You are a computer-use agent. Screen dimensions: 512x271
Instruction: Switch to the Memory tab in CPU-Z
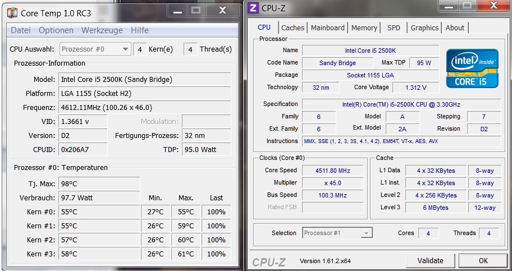point(364,28)
